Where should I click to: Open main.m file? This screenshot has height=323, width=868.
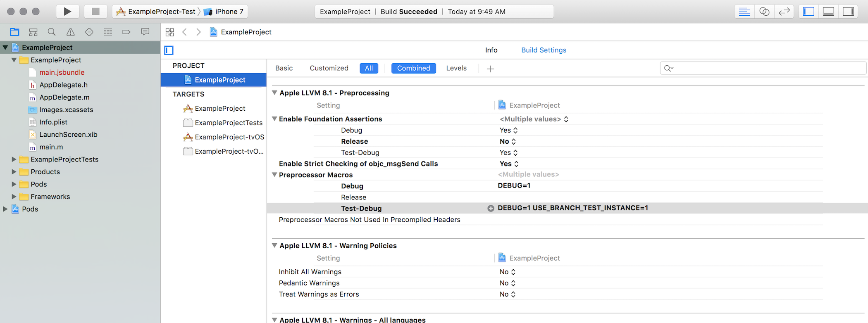point(51,147)
